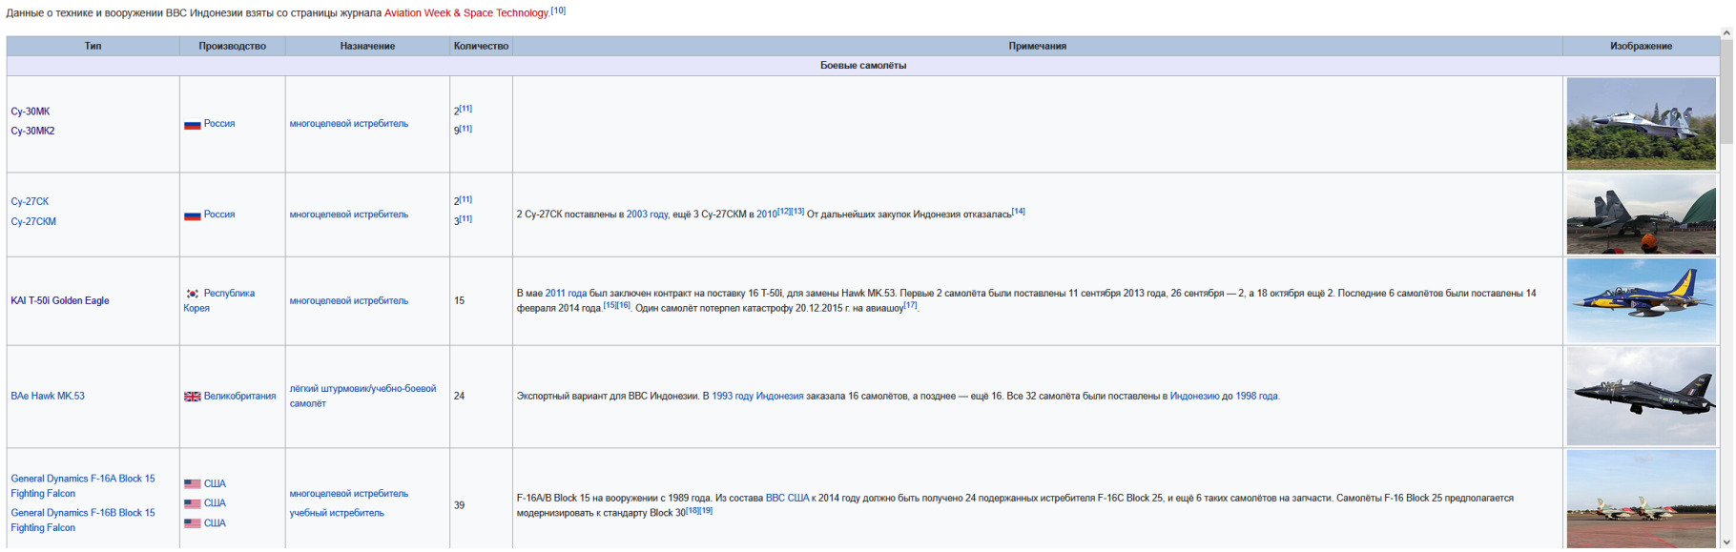View the Су-27СК aircraft photo
Viewport: 1736px width, 552px height.
click(1641, 215)
